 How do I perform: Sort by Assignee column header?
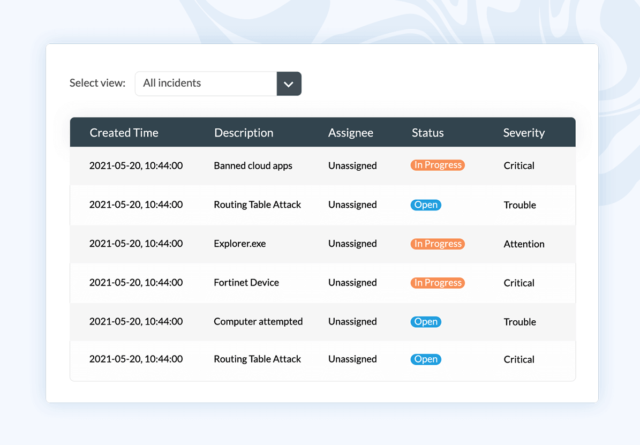[x=351, y=133]
